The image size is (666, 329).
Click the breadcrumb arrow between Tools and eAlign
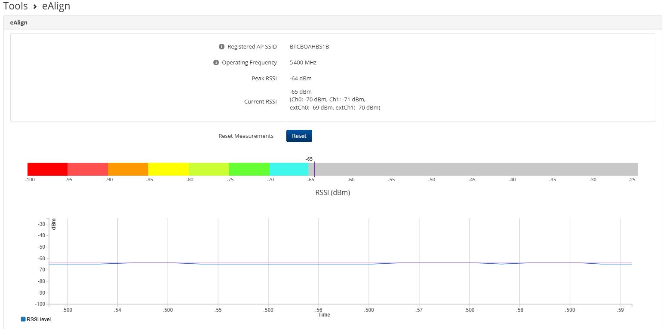[35, 6]
